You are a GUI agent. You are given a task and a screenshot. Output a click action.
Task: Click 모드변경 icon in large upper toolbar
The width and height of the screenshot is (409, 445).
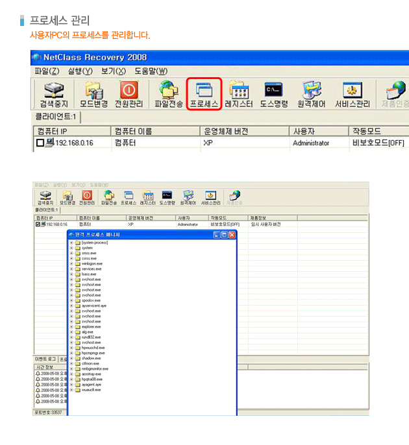93,95
